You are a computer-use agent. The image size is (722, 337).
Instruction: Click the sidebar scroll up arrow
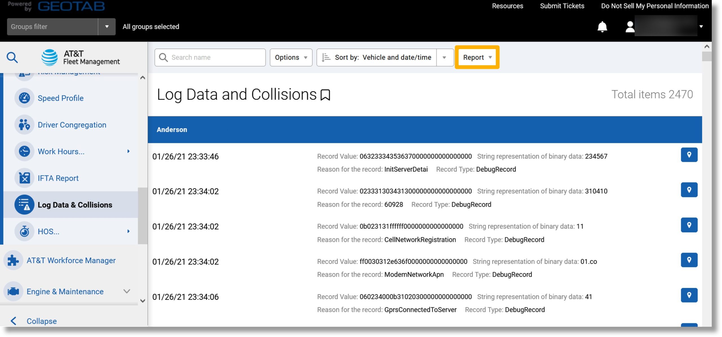143,78
